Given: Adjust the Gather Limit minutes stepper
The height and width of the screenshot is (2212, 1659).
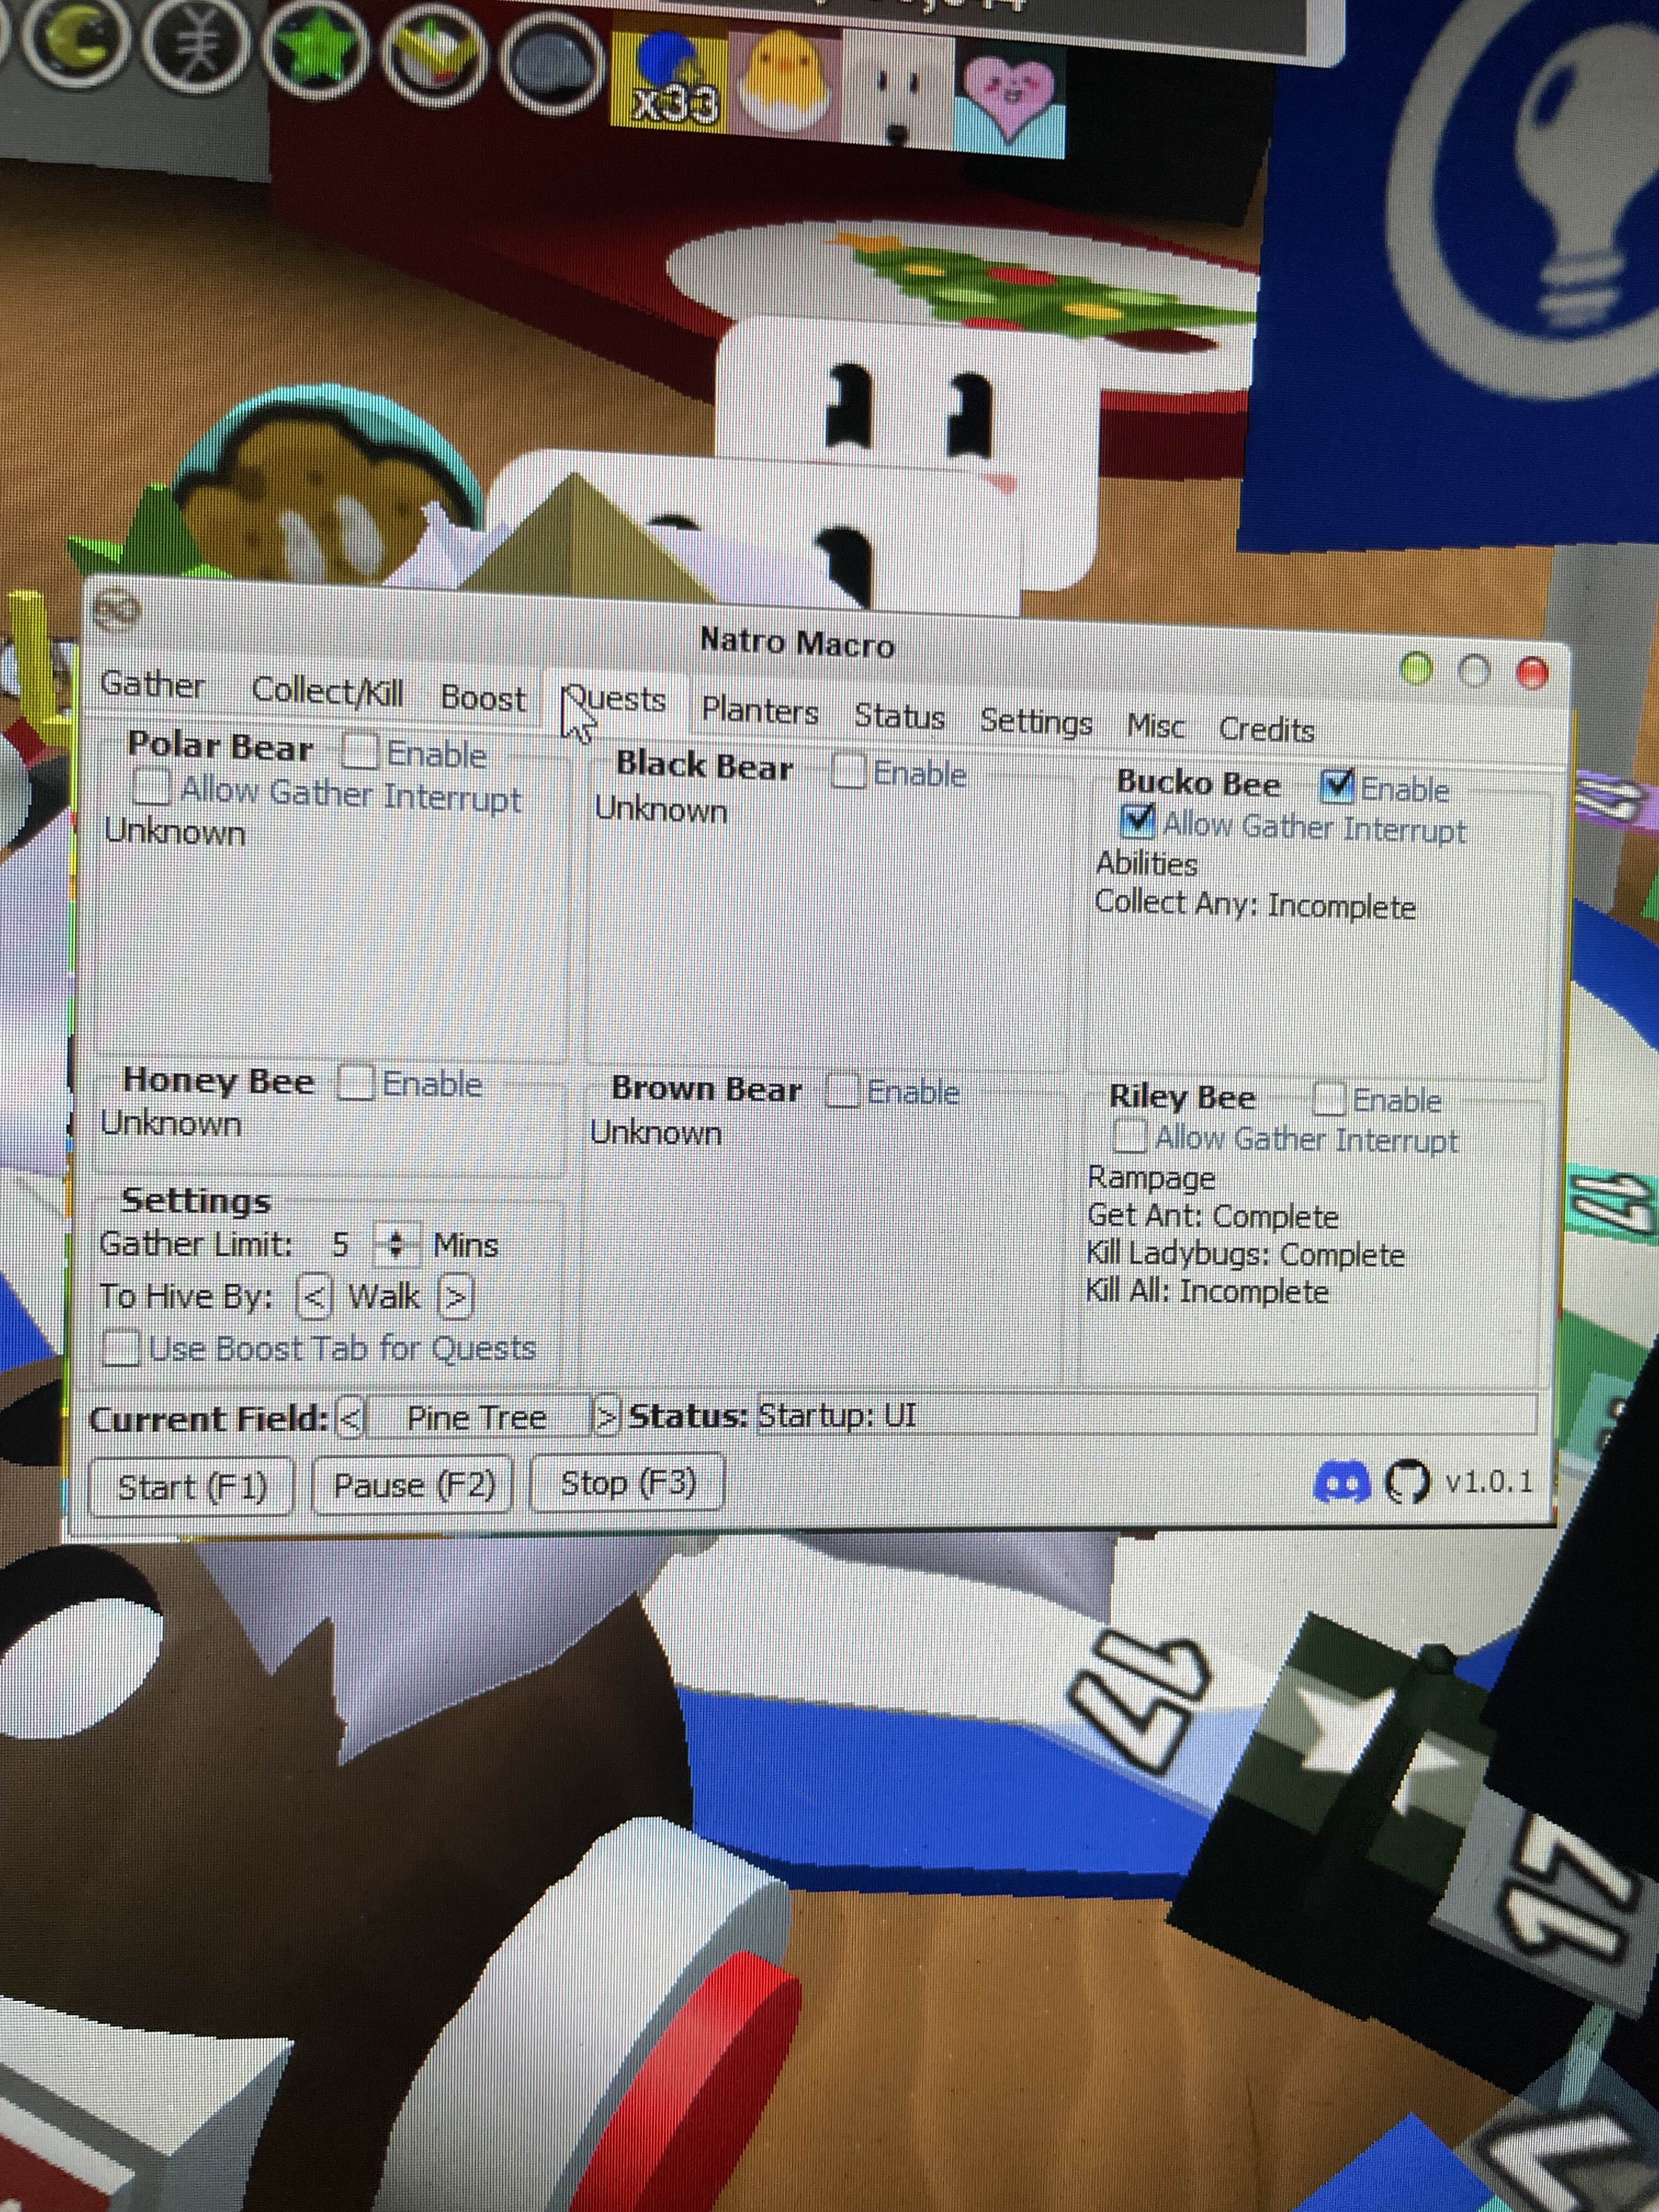Looking at the screenshot, I should [396, 1244].
